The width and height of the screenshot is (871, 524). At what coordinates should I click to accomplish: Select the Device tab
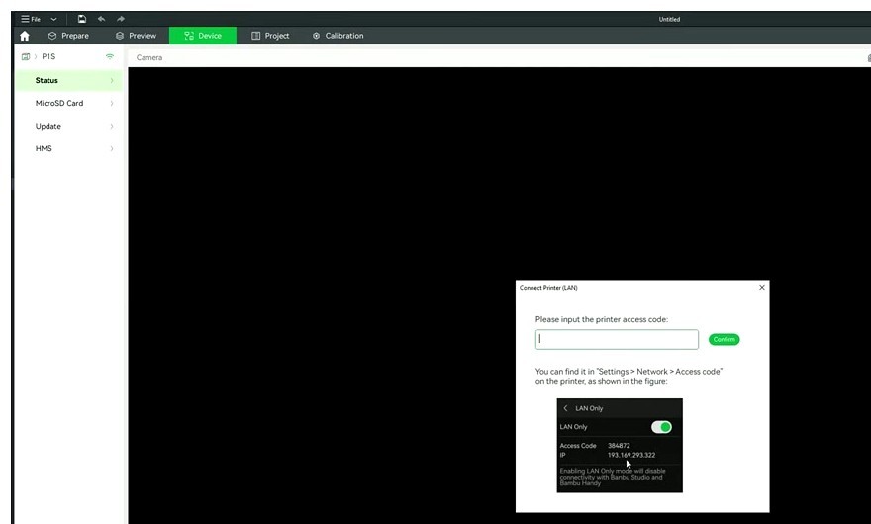click(x=203, y=36)
